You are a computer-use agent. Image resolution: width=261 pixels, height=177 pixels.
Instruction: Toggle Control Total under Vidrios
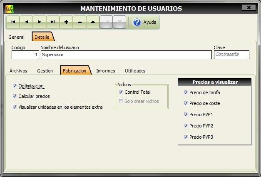[x=121, y=92]
